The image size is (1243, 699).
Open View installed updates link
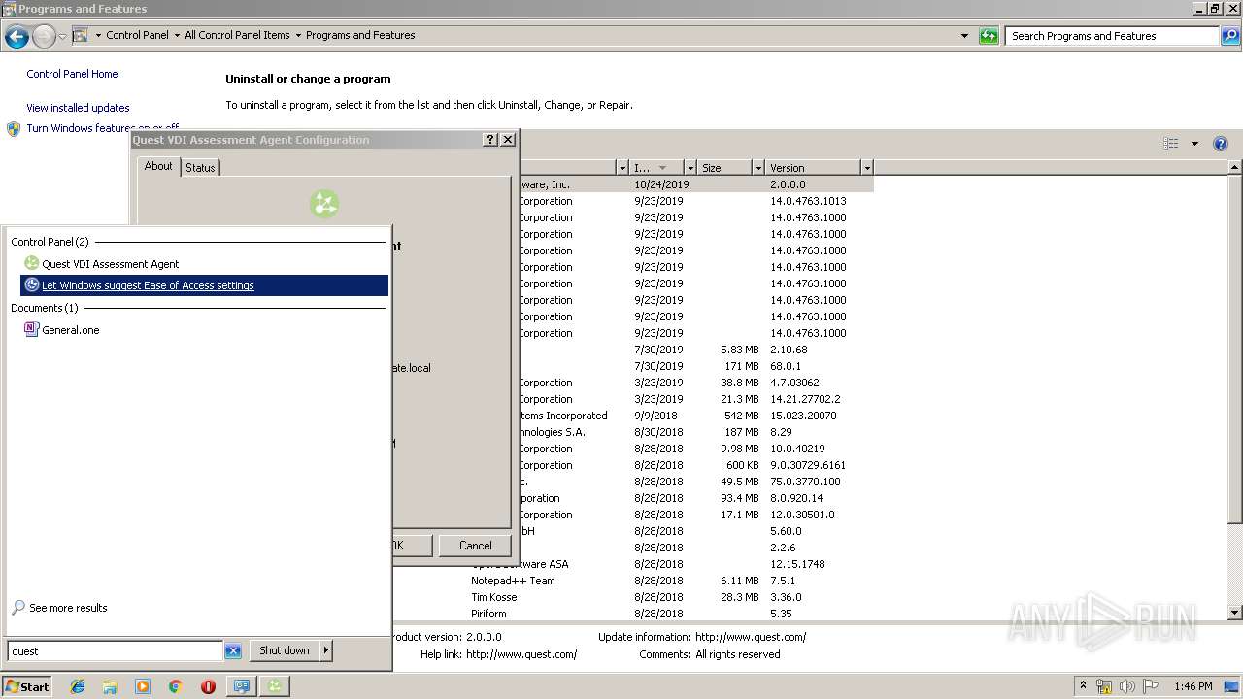pyautogui.click(x=78, y=108)
